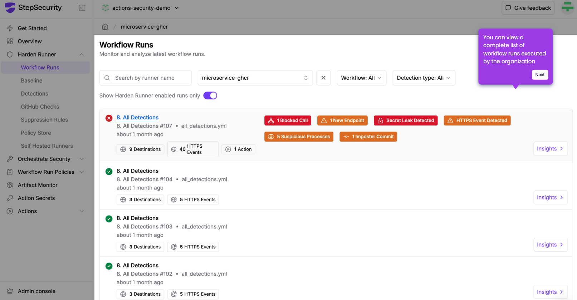This screenshot has width=577, height=300.
Task: Open the Workflow: All dropdown
Action: coord(361,78)
